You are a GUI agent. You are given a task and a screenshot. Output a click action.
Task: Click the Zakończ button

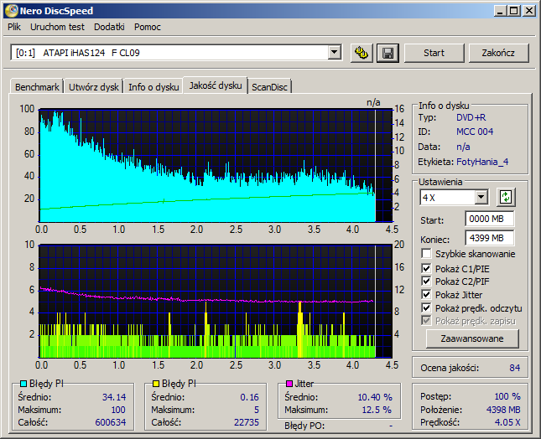click(498, 53)
